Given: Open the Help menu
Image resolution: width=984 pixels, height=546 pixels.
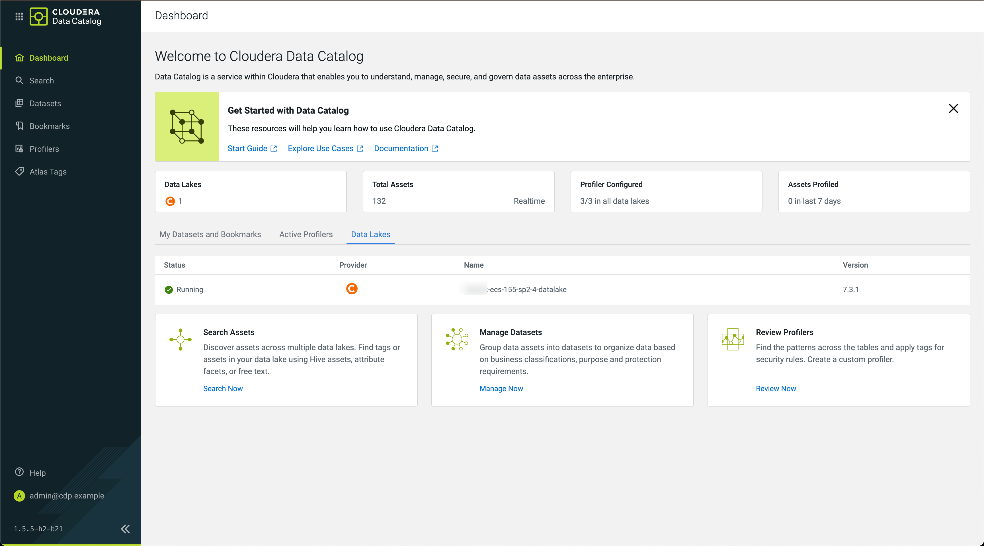Looking at the screenshot, I should 37,473.
